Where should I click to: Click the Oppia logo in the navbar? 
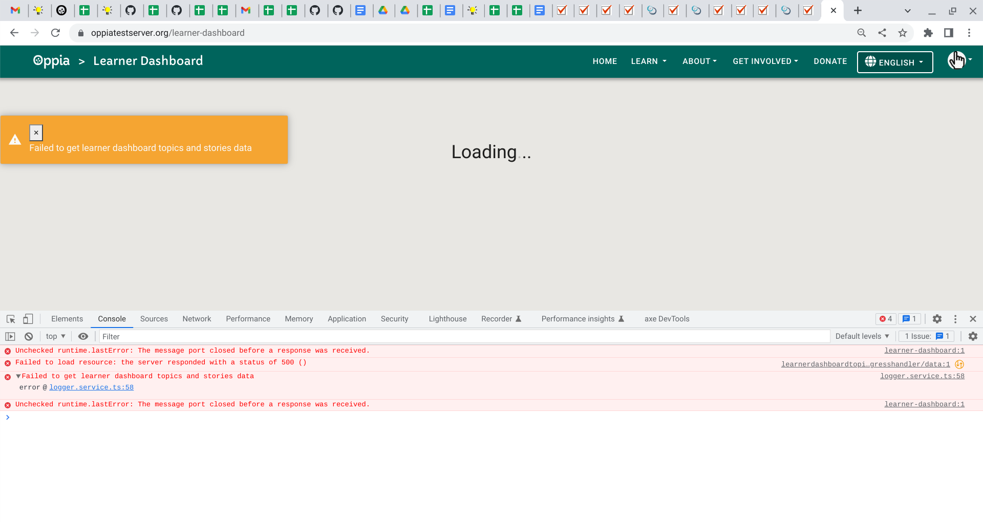point(51,61)
